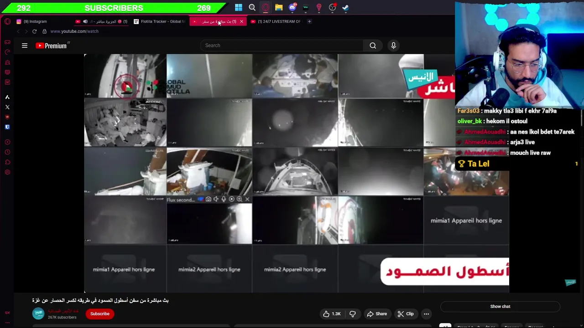
Task: Open Windows Start from taskbar
Action: click(x=239, y=7)
